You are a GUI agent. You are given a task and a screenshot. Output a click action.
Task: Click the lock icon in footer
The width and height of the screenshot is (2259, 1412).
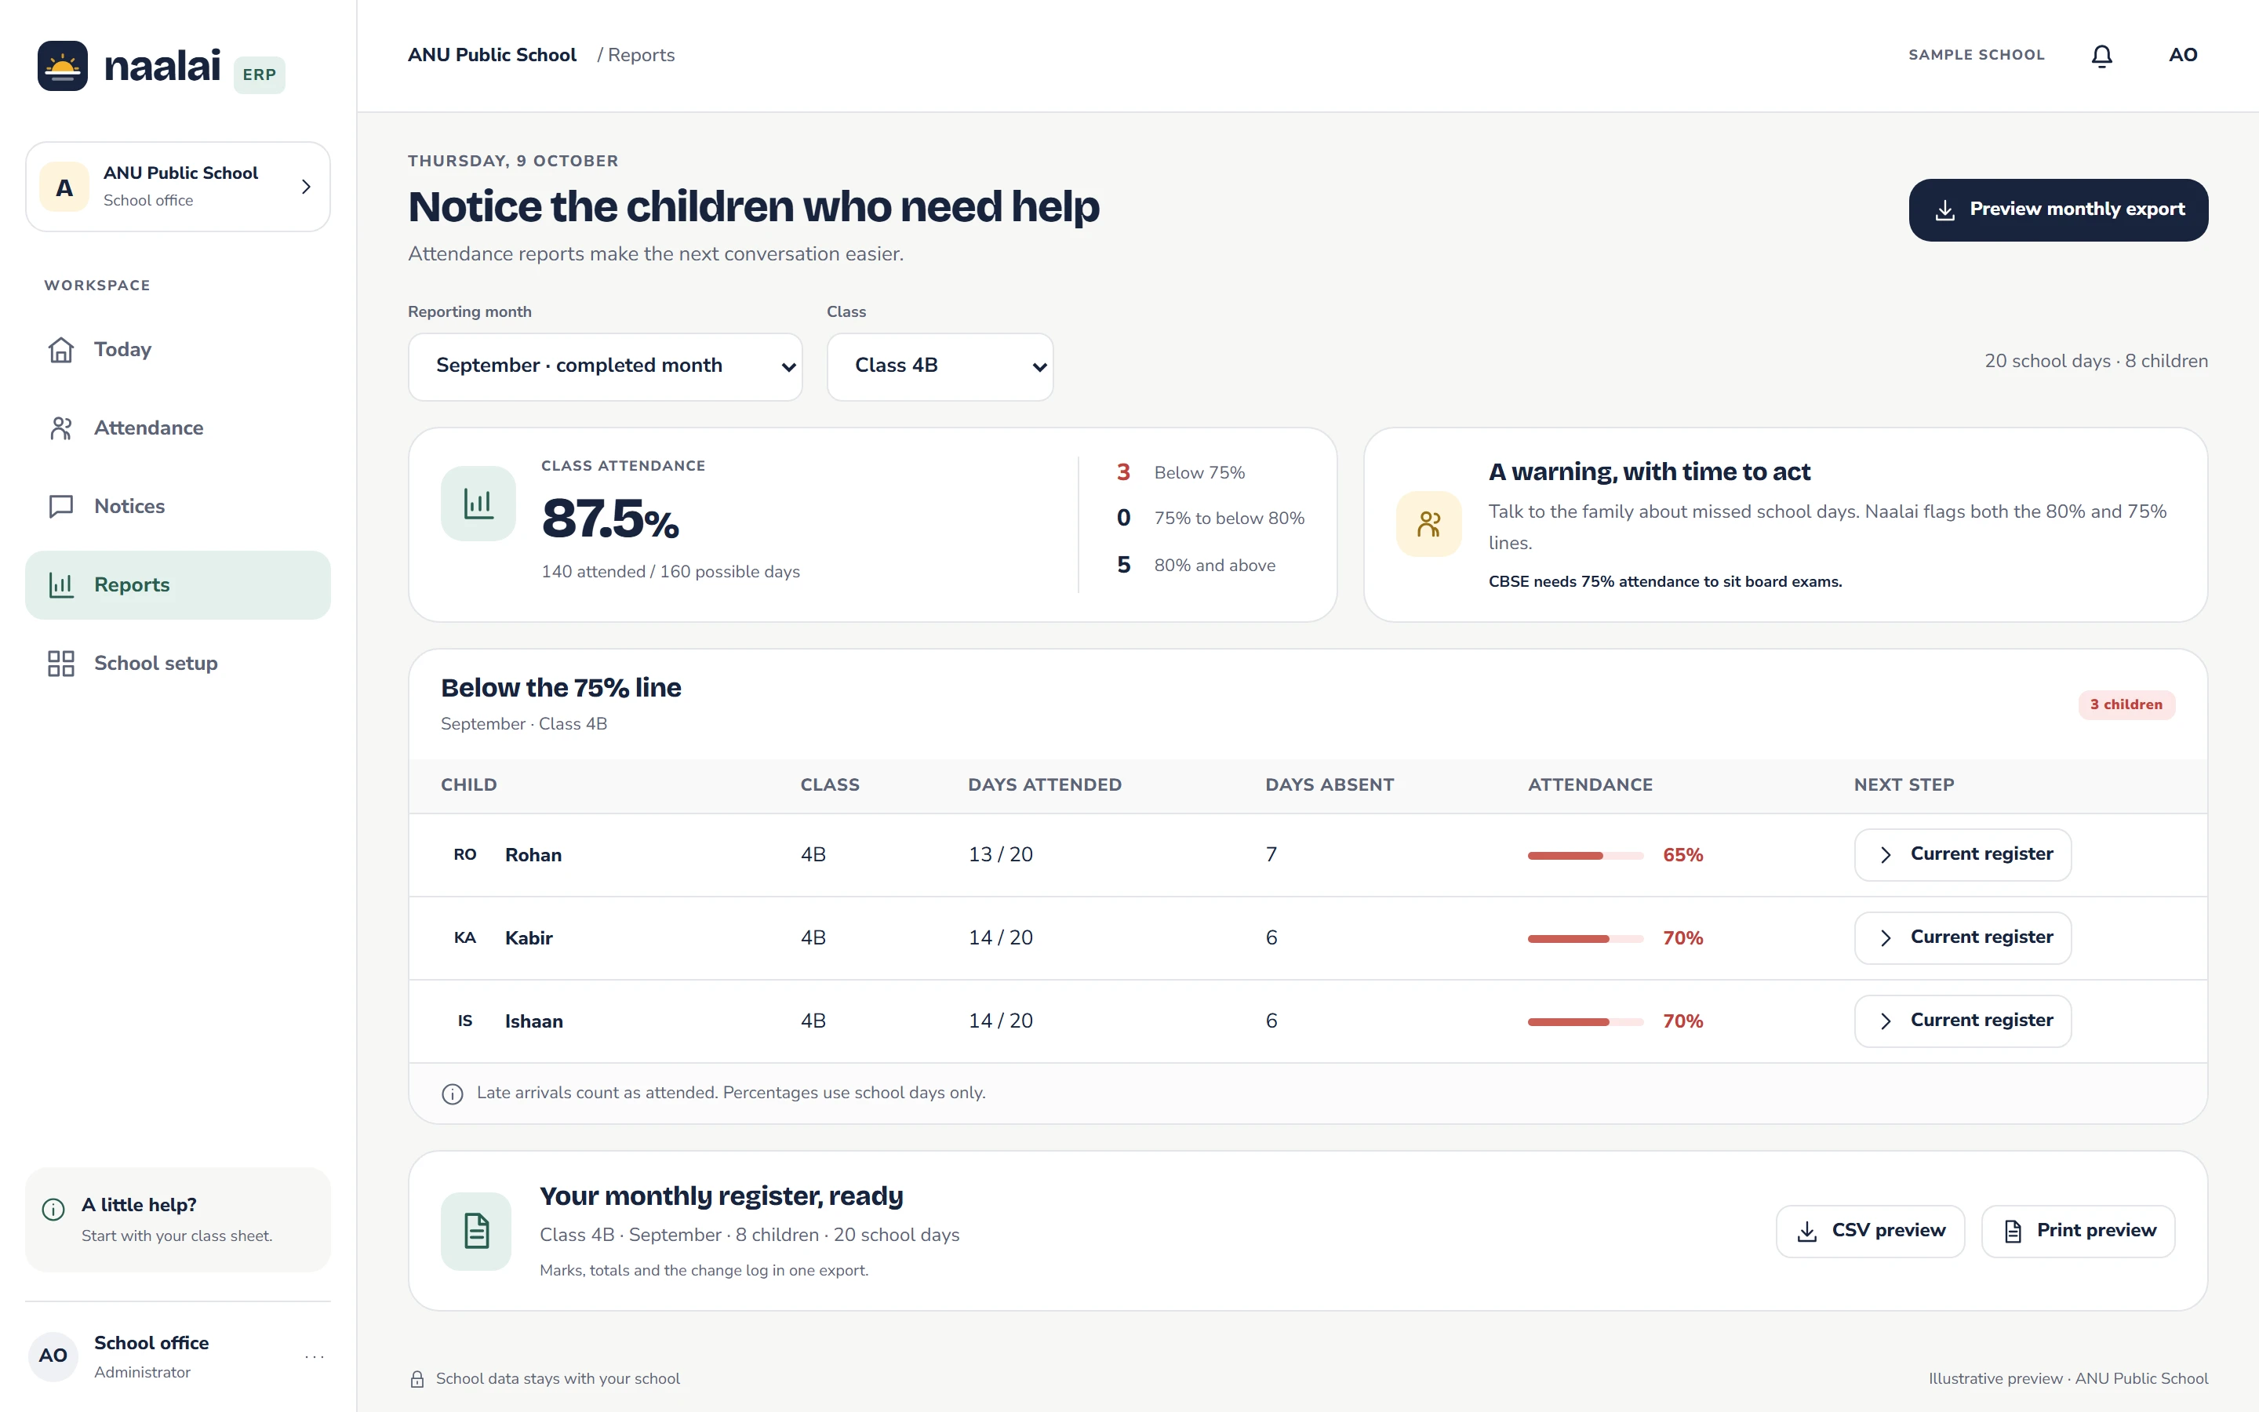click(417, 1379)
